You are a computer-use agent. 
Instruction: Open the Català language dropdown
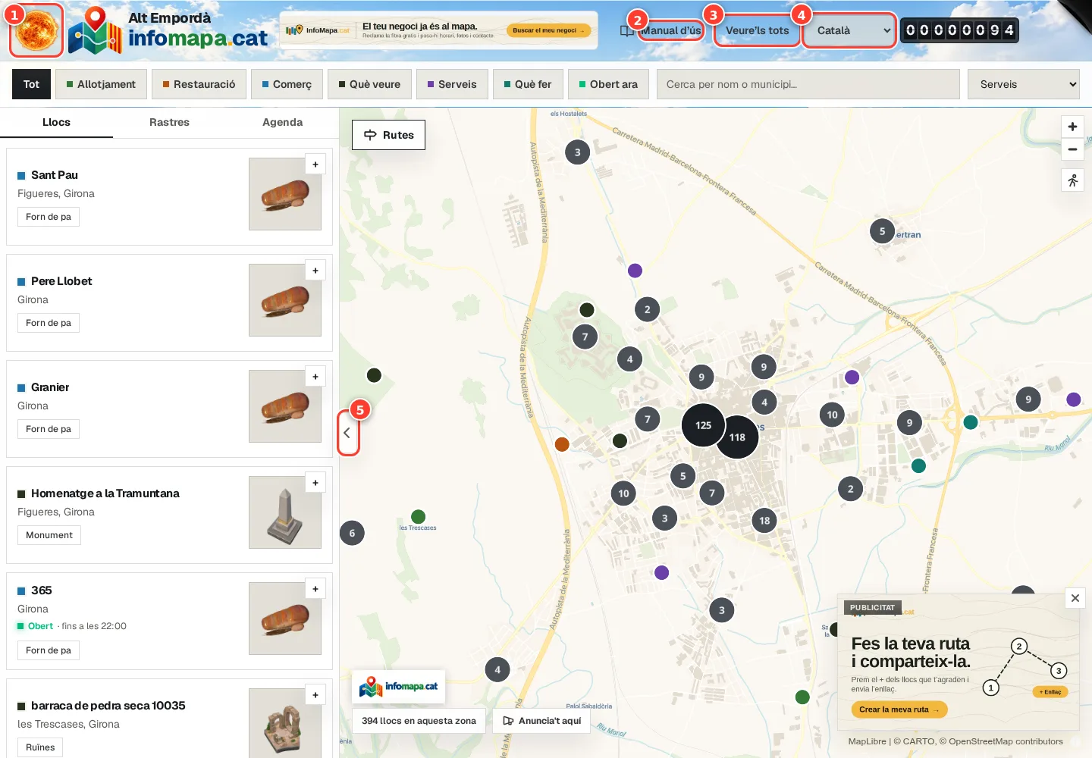849,30
